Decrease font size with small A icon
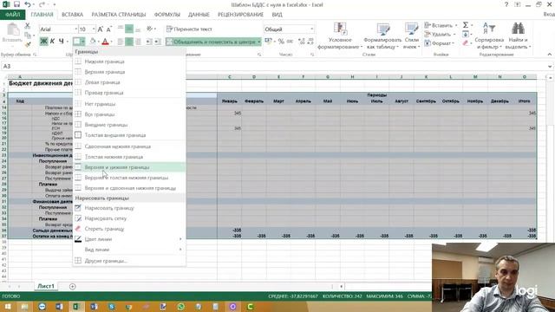Image resolution: width=555 pixels, height=312 pixels. [x=109, y=29]
